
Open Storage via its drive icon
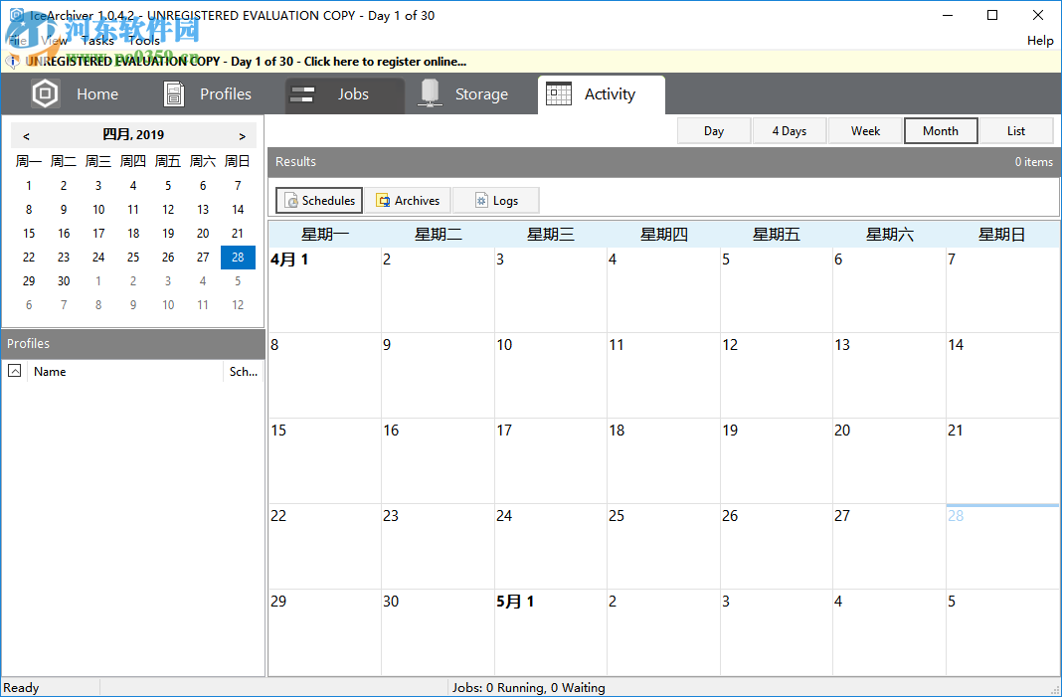[430, 93]
